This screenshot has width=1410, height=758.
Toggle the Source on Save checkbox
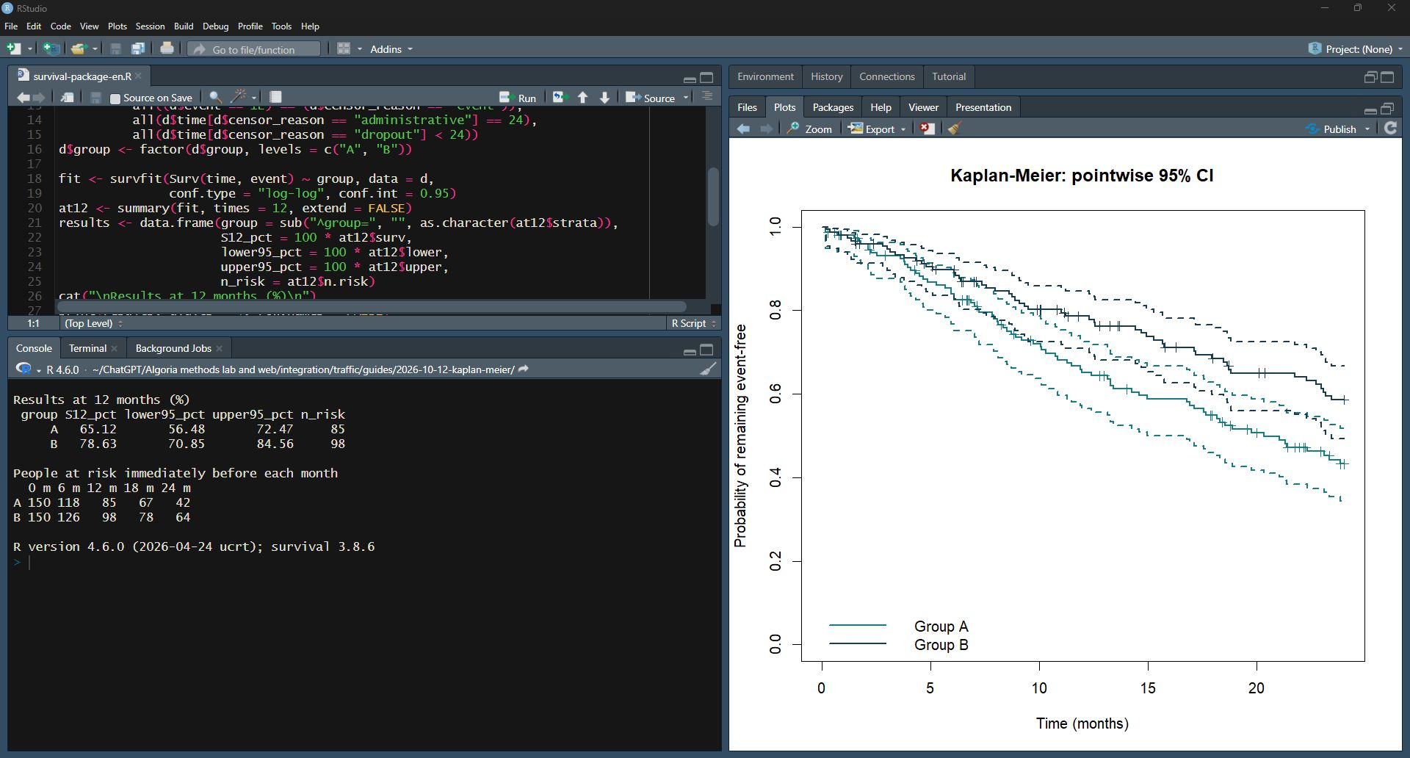[x=115, y=98]
